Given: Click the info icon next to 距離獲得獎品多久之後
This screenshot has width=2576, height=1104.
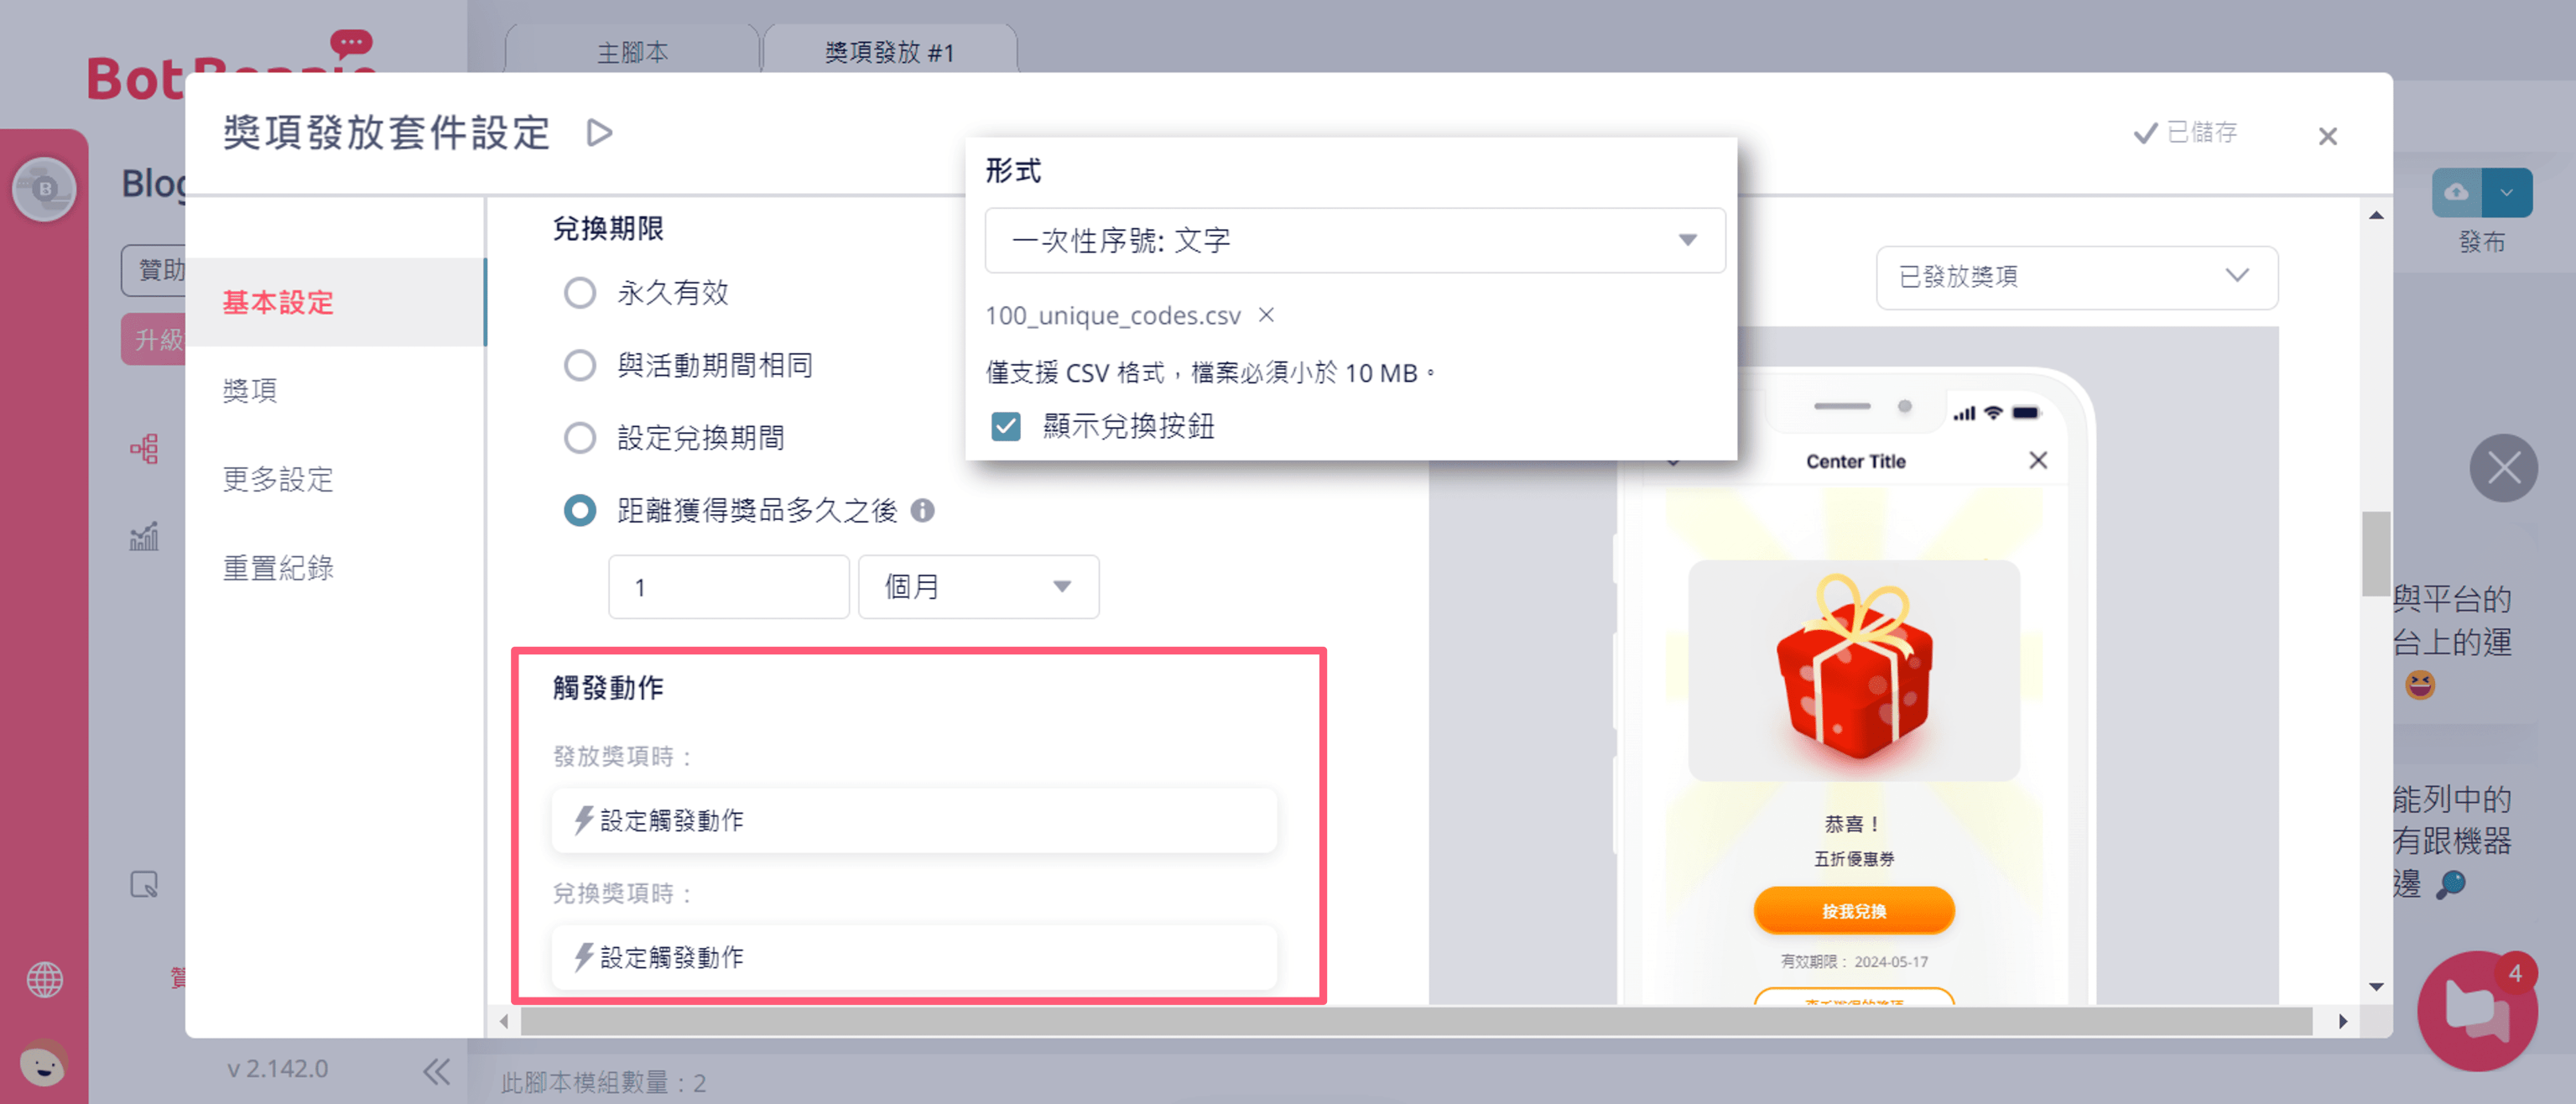Looking at the screenshot, I should point(922,511).
